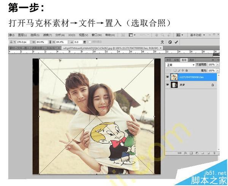Screen dimensions: 228x186
Task: Hide the 背景 layer eye icon
Action: 168,85
